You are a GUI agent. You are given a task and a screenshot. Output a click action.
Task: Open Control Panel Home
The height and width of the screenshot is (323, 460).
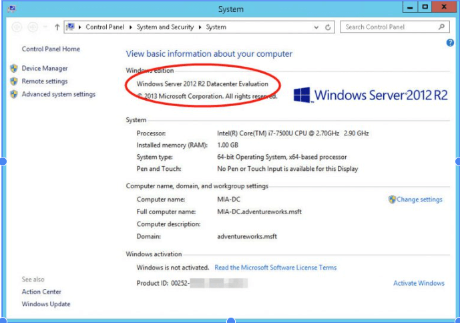pos(51,49)
